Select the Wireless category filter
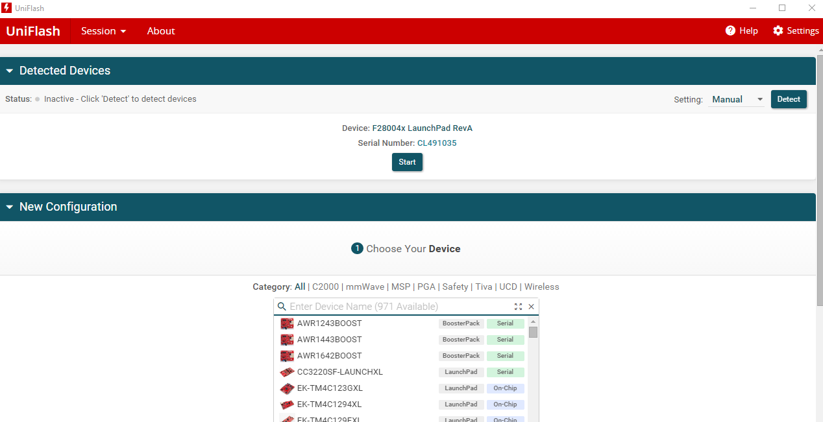The width and height of the screenshot is (823, 422). pyautogui.click(x=541, y=287)
